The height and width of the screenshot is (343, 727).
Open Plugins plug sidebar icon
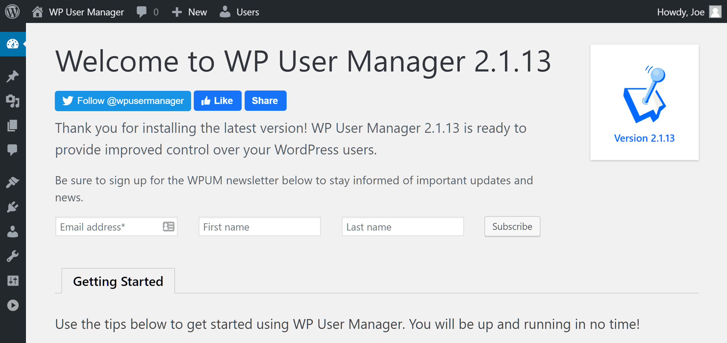13,207
